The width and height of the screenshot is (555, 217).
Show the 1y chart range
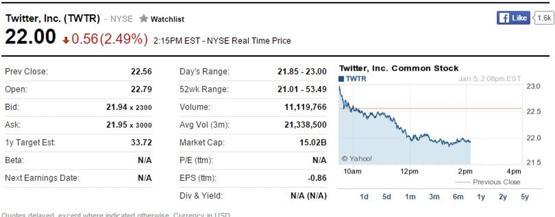[481, 196]
